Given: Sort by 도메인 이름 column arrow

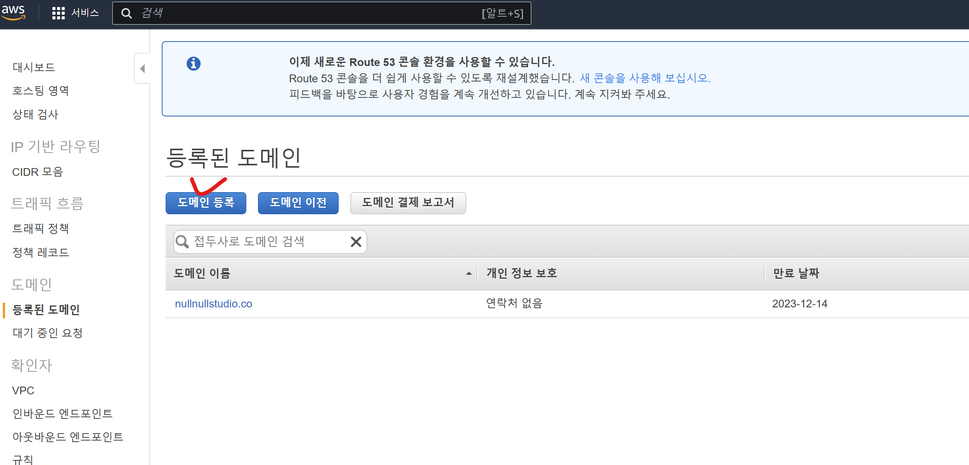Looking at the screenshot, I should point(469,273).
